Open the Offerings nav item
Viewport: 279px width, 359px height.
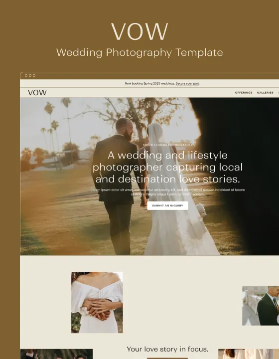244,93
